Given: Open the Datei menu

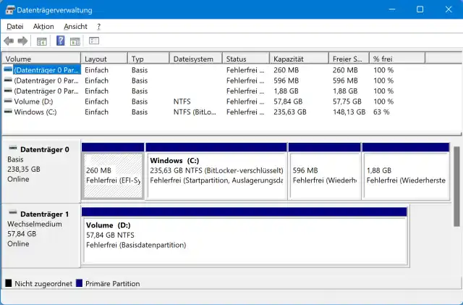Looking at the screenshot, I should click(15, 26).
